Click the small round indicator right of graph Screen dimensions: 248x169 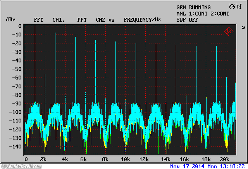(x=243, y=28)
